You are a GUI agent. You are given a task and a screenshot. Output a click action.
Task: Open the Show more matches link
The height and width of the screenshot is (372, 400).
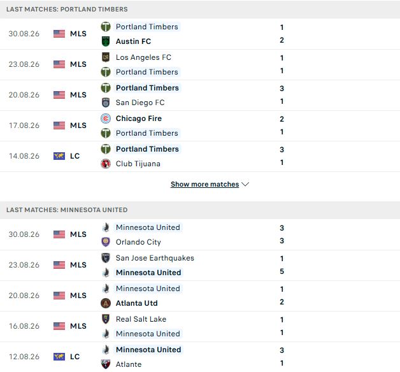205,184
